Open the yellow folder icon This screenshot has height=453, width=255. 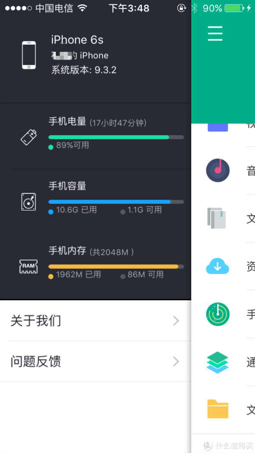click(x=218, y=409)
